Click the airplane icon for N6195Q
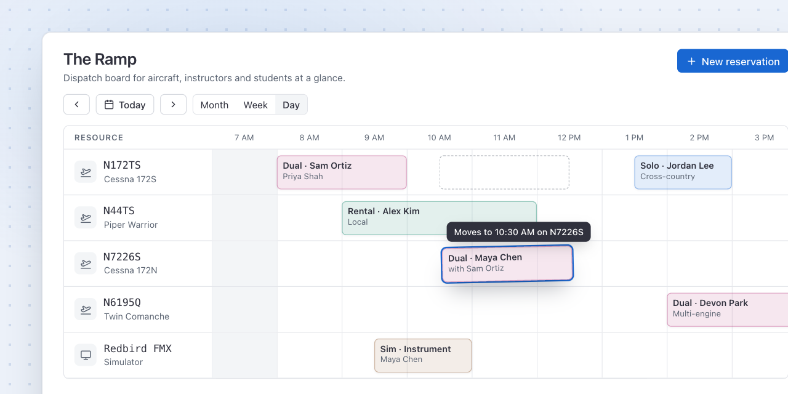This screenshot has width=788, height=394. [86, 309]
